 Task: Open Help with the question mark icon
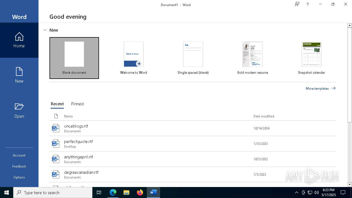308,4
